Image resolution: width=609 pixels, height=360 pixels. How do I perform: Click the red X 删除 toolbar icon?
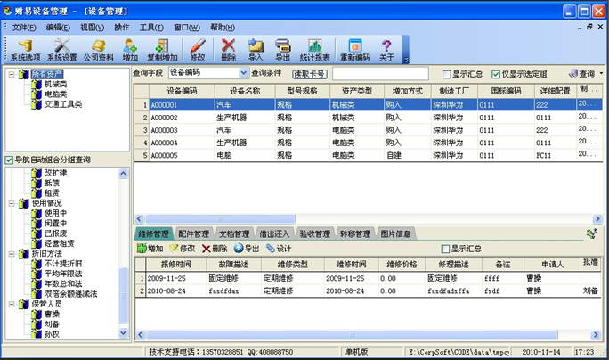pos(228,50)
